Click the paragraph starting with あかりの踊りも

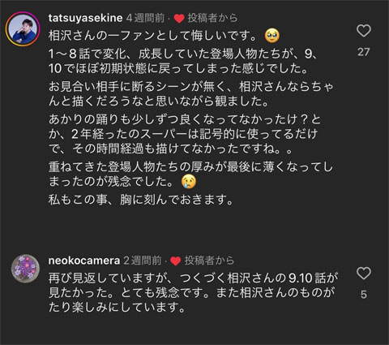pos(185,134)
